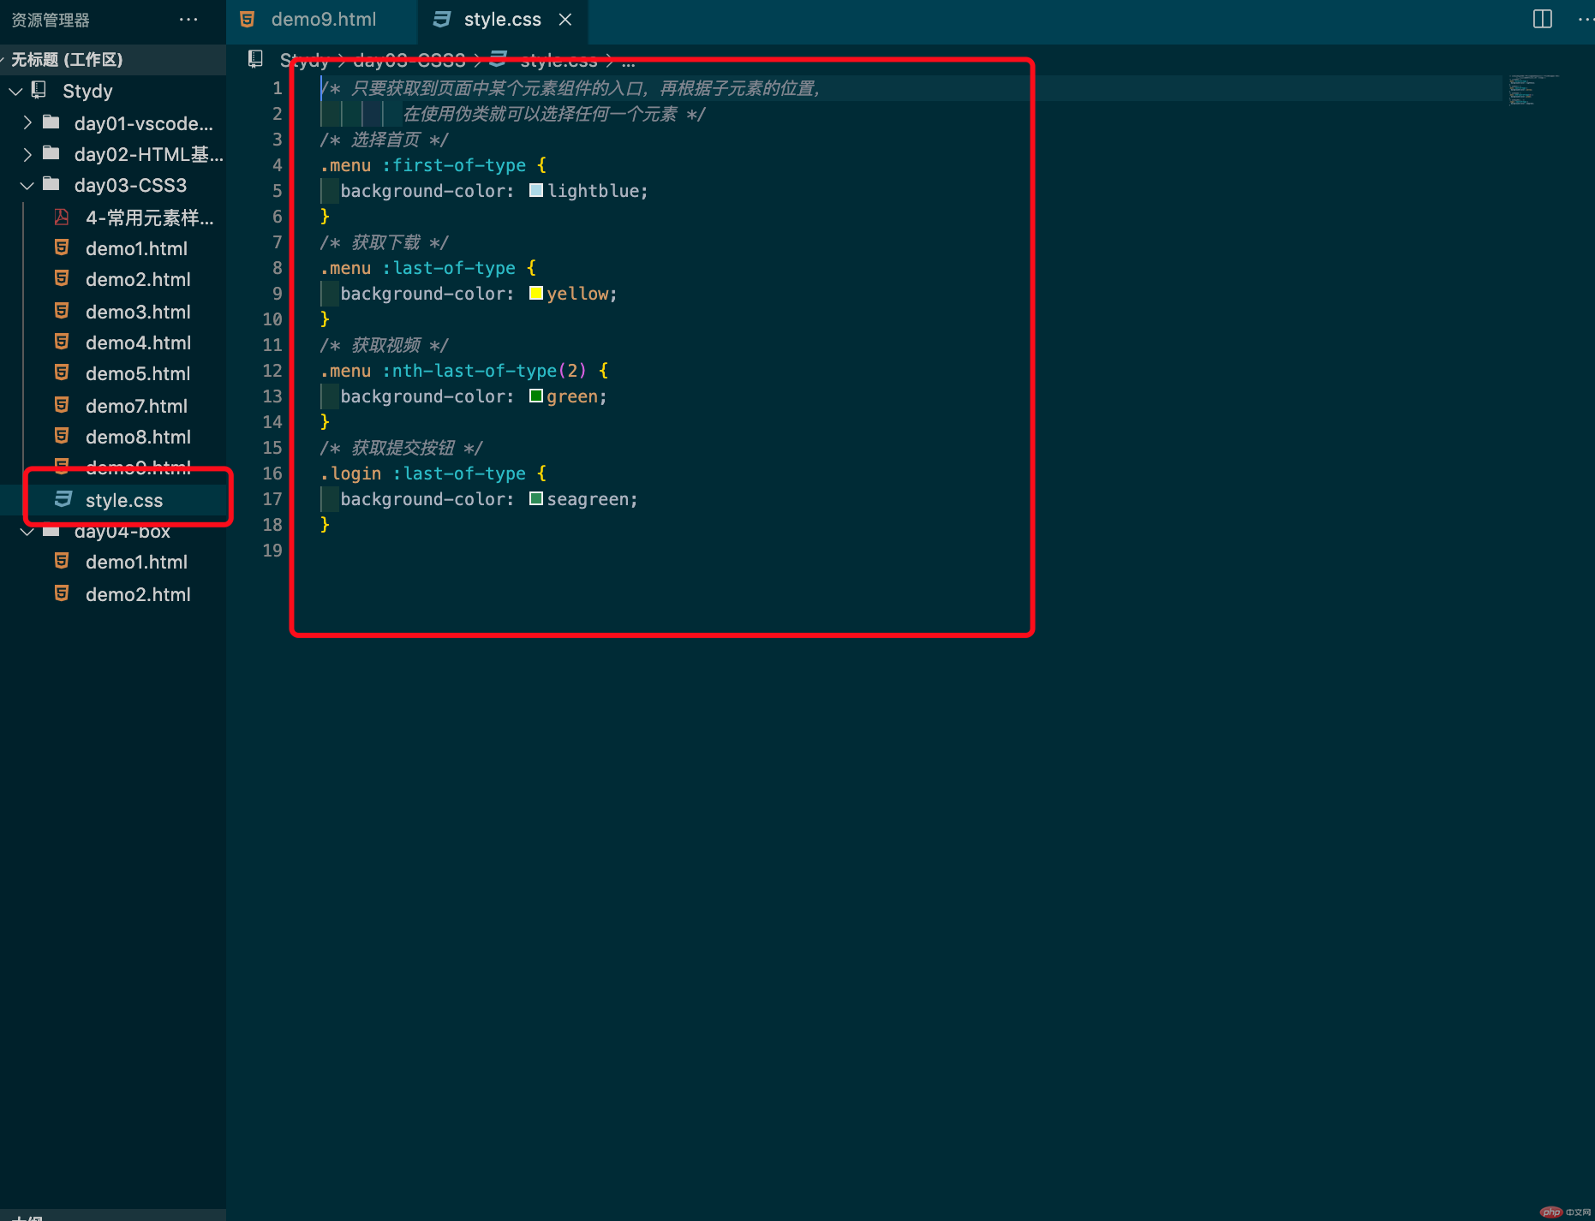The image size is (1595, 1221).
Task: Close the style.css tab
Action: tap(565, 19)
